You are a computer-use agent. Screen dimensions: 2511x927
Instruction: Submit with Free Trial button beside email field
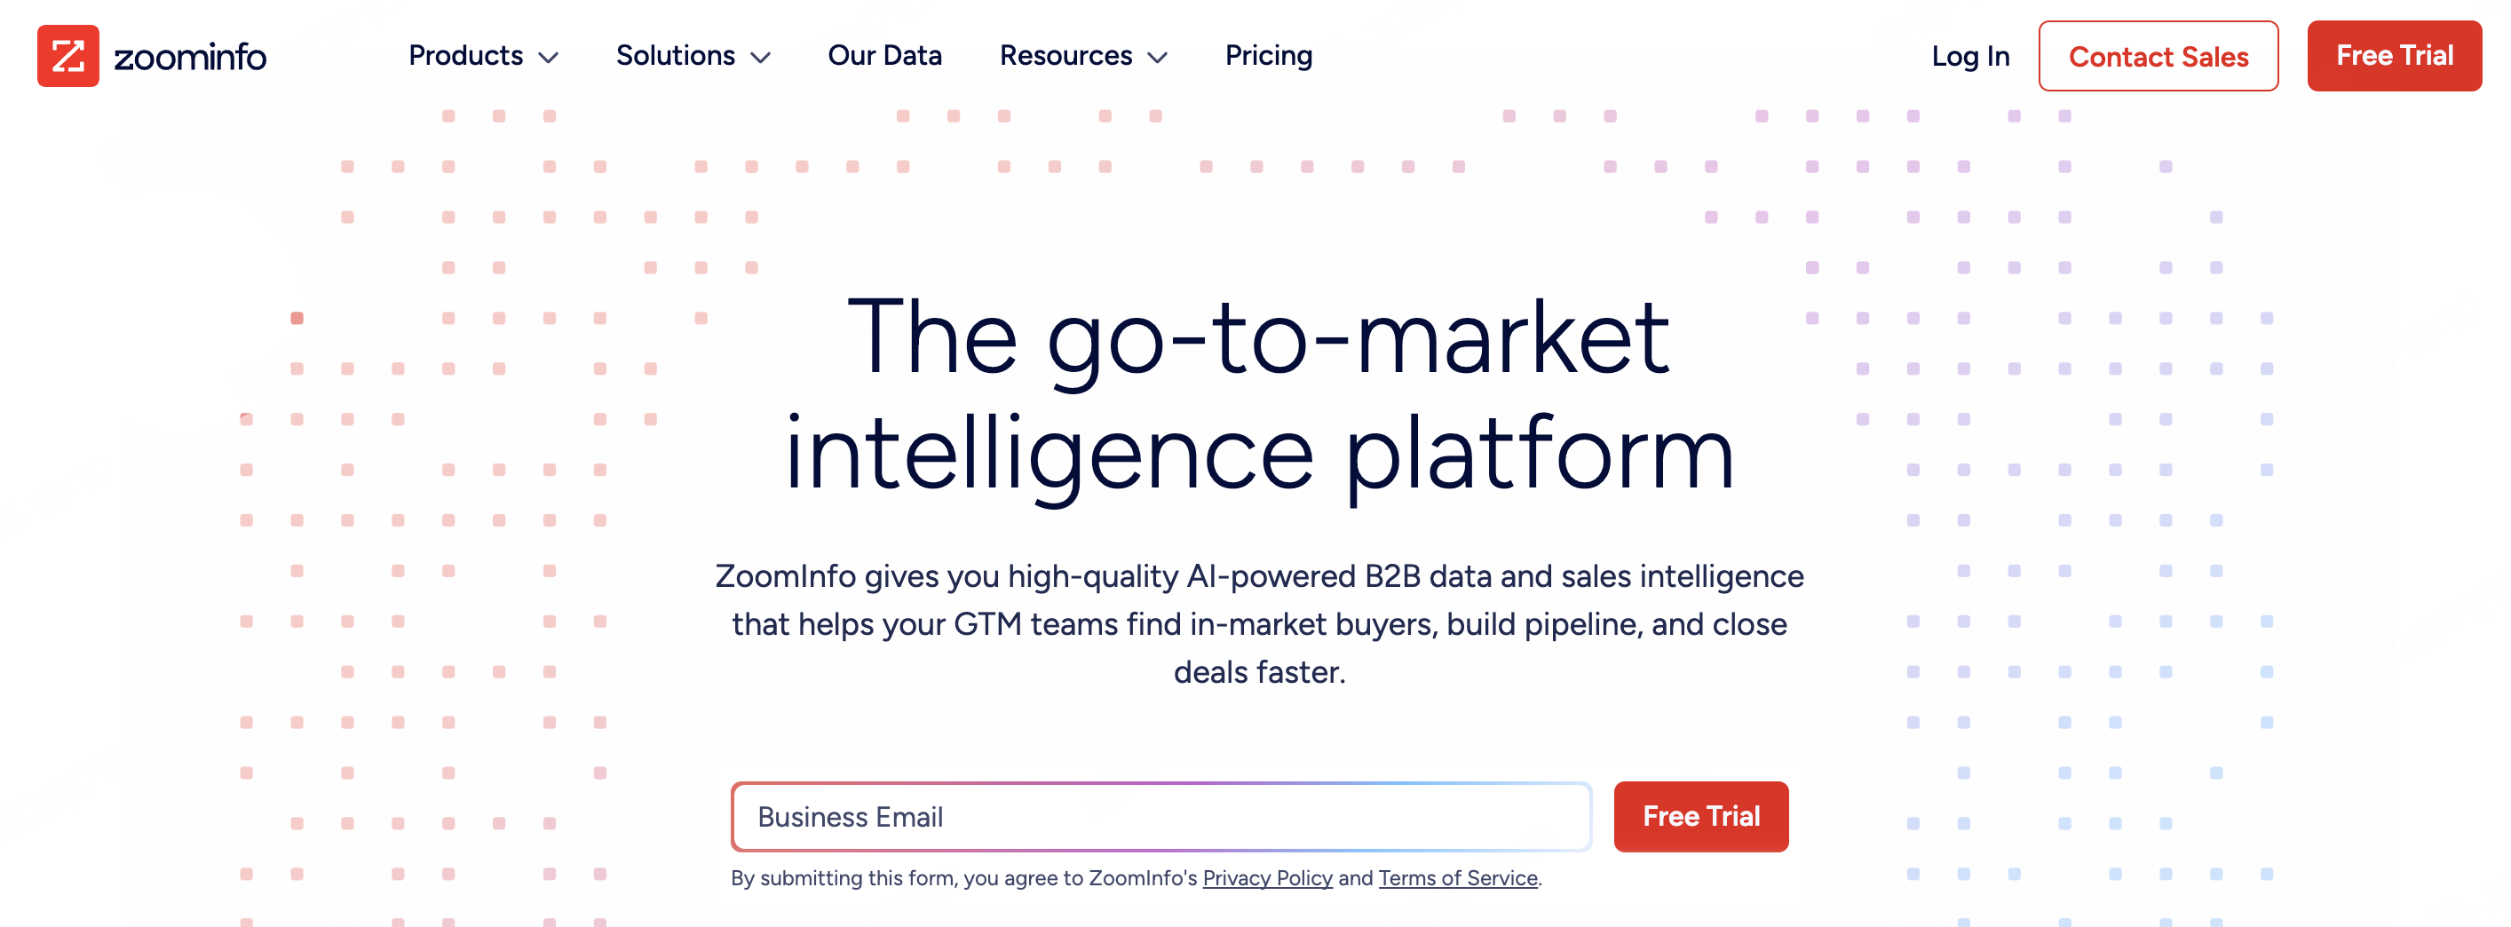click(x=1700, y=816)
